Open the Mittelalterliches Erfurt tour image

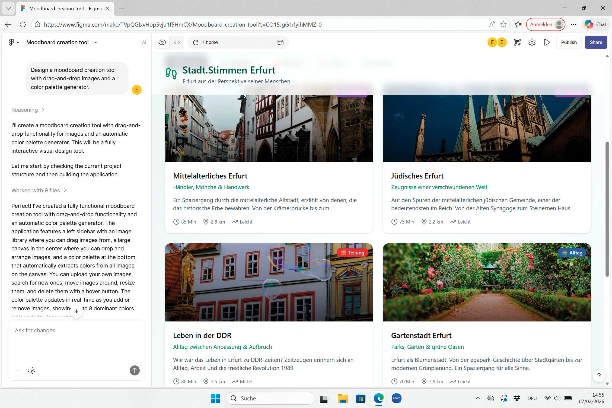click(x=269, y=128)
